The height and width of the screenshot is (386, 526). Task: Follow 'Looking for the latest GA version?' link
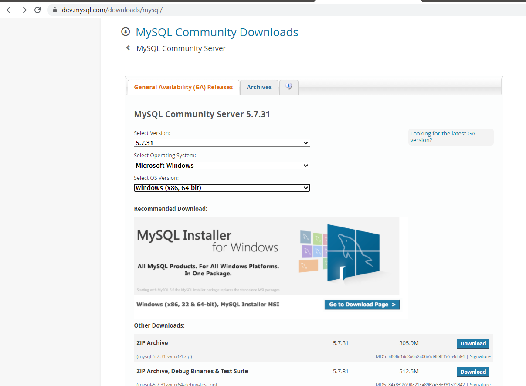tap(443, 137)
